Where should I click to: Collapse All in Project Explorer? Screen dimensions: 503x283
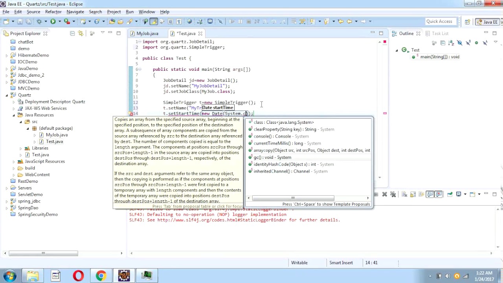72,33
